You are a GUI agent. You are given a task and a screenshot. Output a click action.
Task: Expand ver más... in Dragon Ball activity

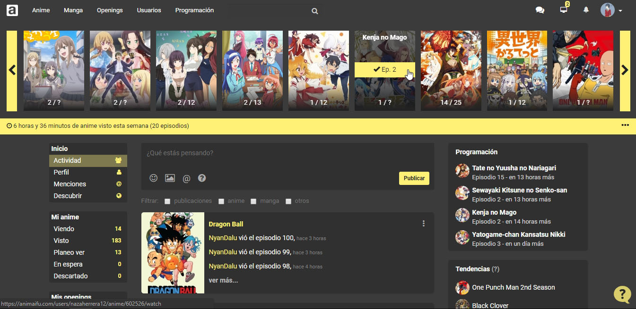(x=223, y=280)
